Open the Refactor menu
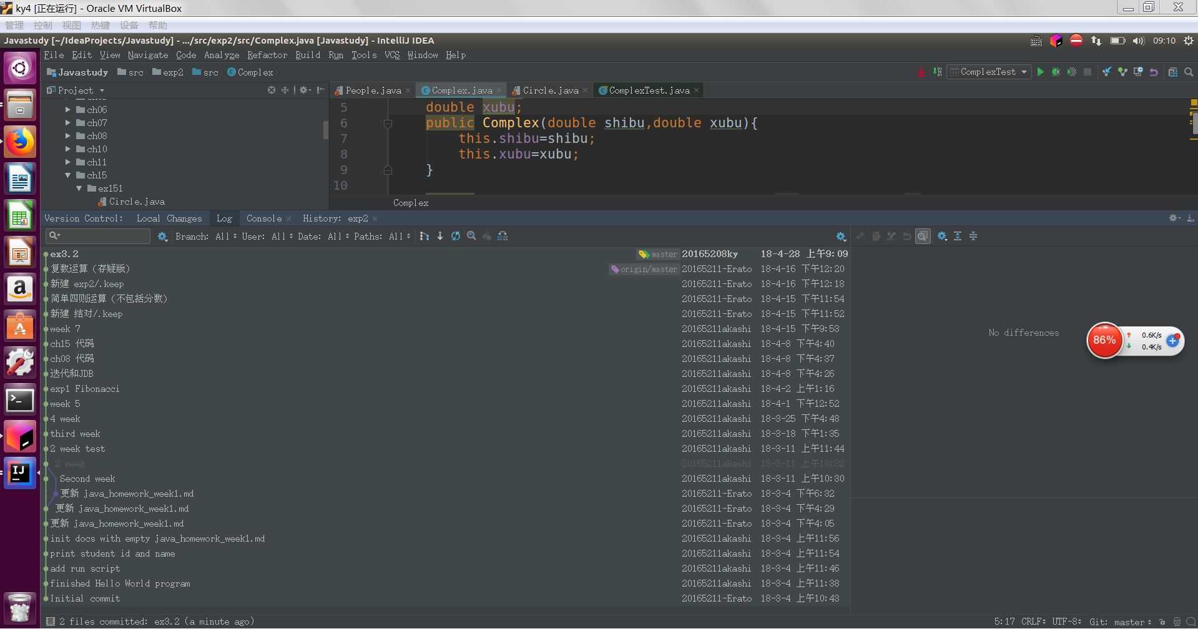Viewport: 1198px width, 629px height. [x=267, y=55]
